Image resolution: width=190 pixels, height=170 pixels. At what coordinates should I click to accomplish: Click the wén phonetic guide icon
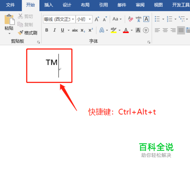[138, 19]
